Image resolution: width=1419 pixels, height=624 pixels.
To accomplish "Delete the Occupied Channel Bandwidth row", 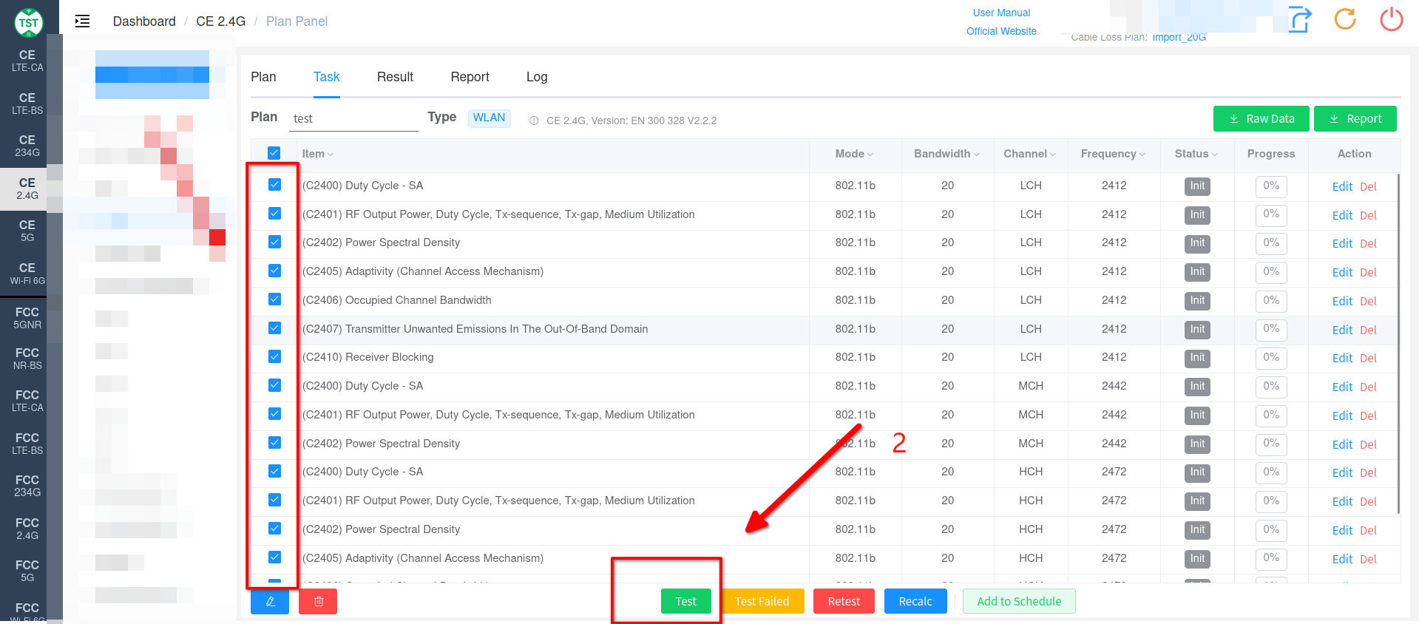I will click(x=1368, y=301).
